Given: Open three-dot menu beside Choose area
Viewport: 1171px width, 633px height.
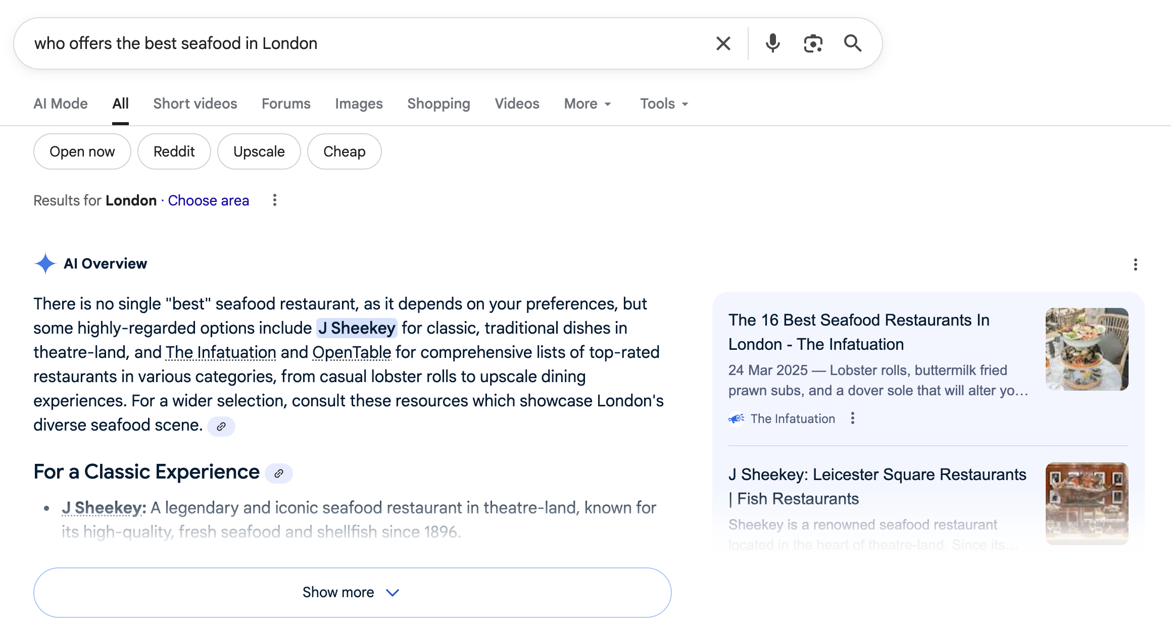Looking at the screenshot, I should [275, 200].
